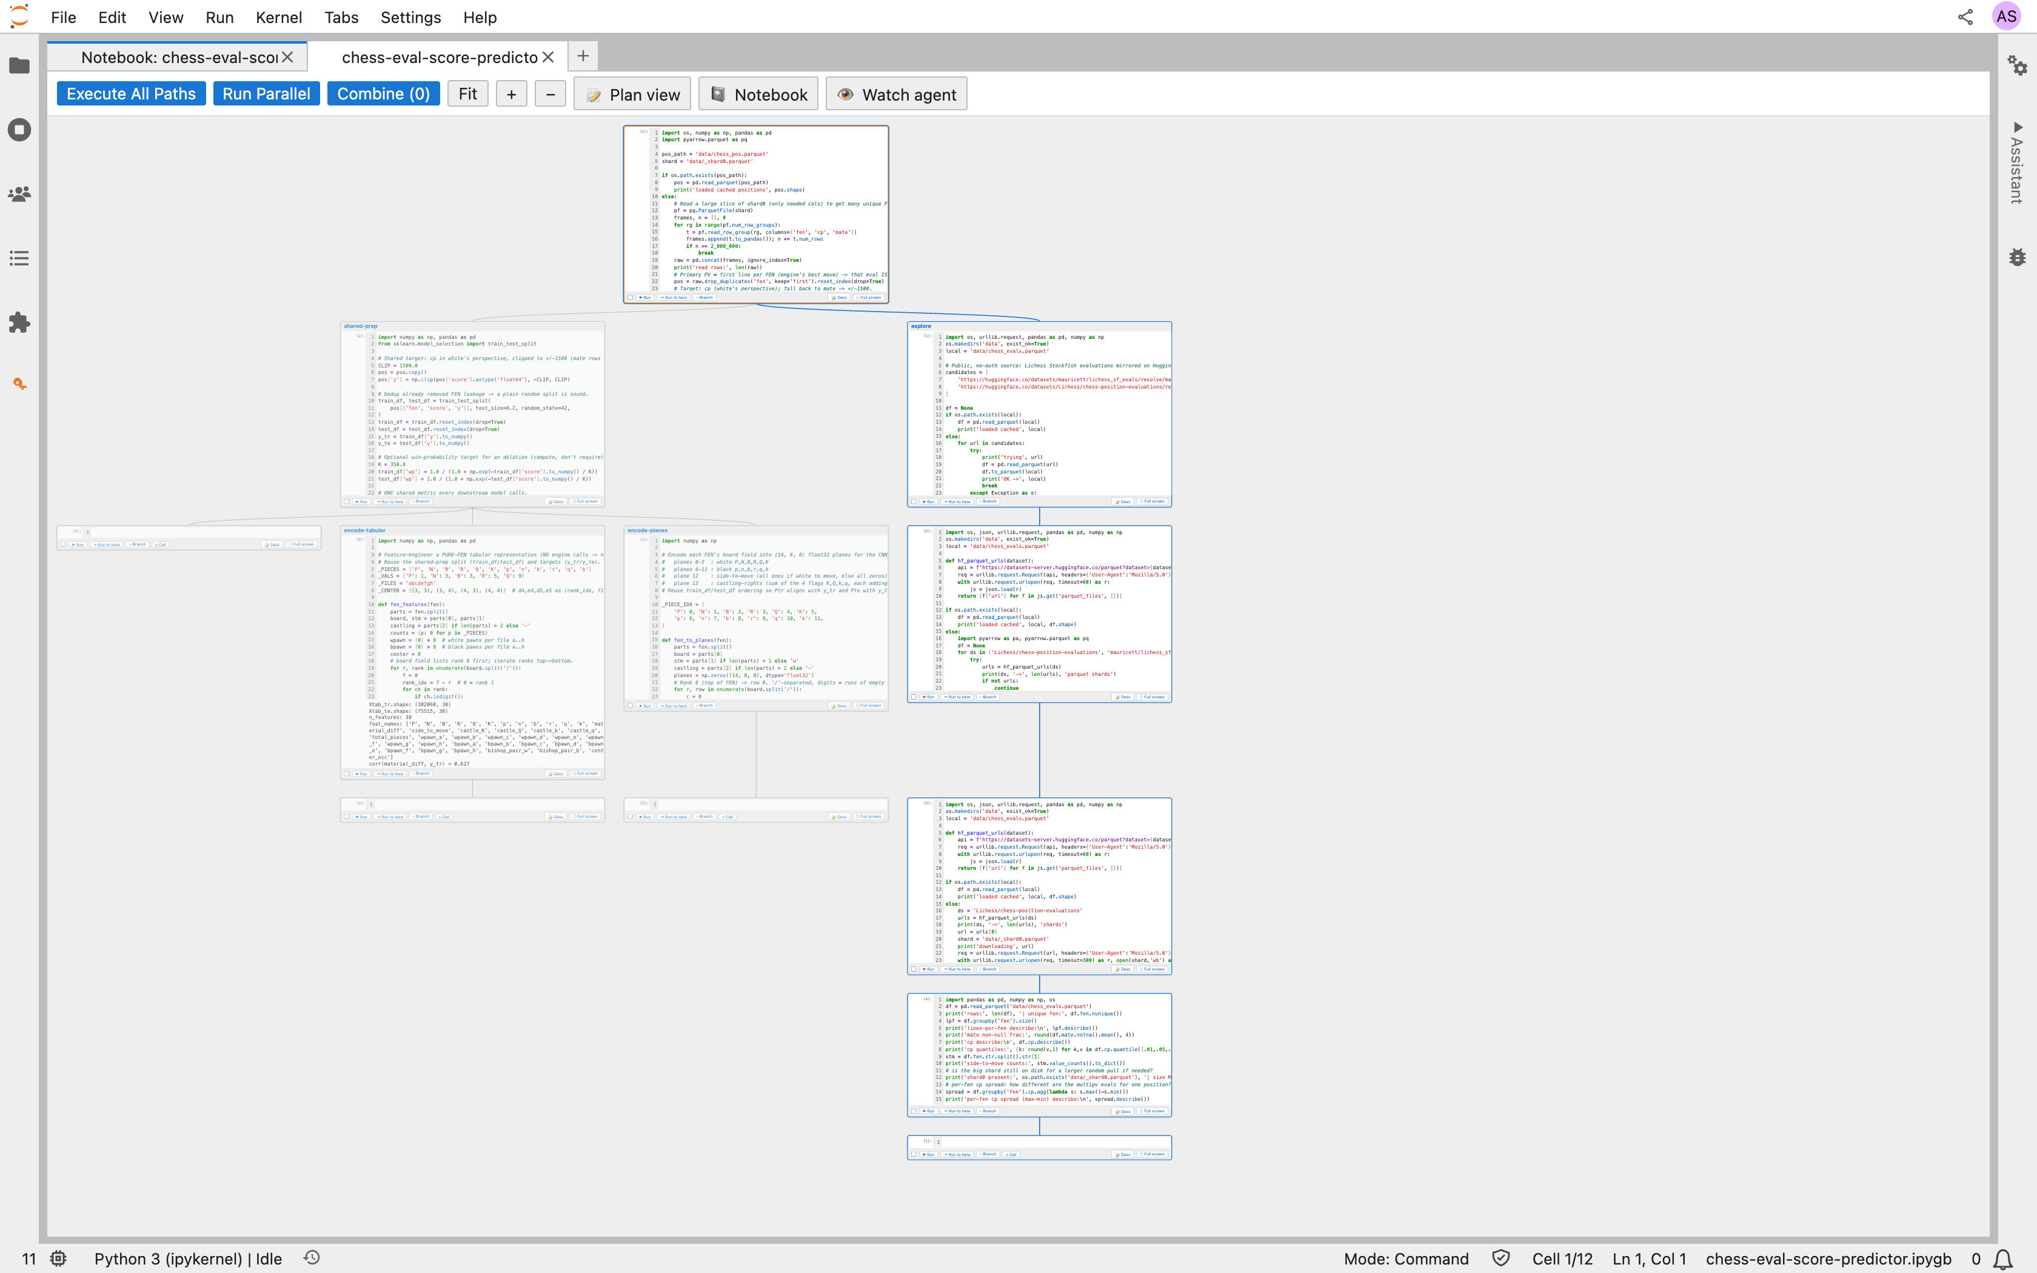Image resolution: width=2037 pixels, height=1273 pixels.
Task: Close the chess-eval-score-predicto tab
Action: click(548, 57)
